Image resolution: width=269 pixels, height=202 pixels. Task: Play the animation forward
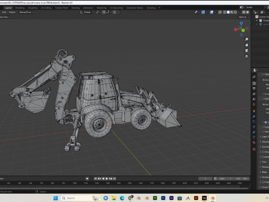[106, 178]
